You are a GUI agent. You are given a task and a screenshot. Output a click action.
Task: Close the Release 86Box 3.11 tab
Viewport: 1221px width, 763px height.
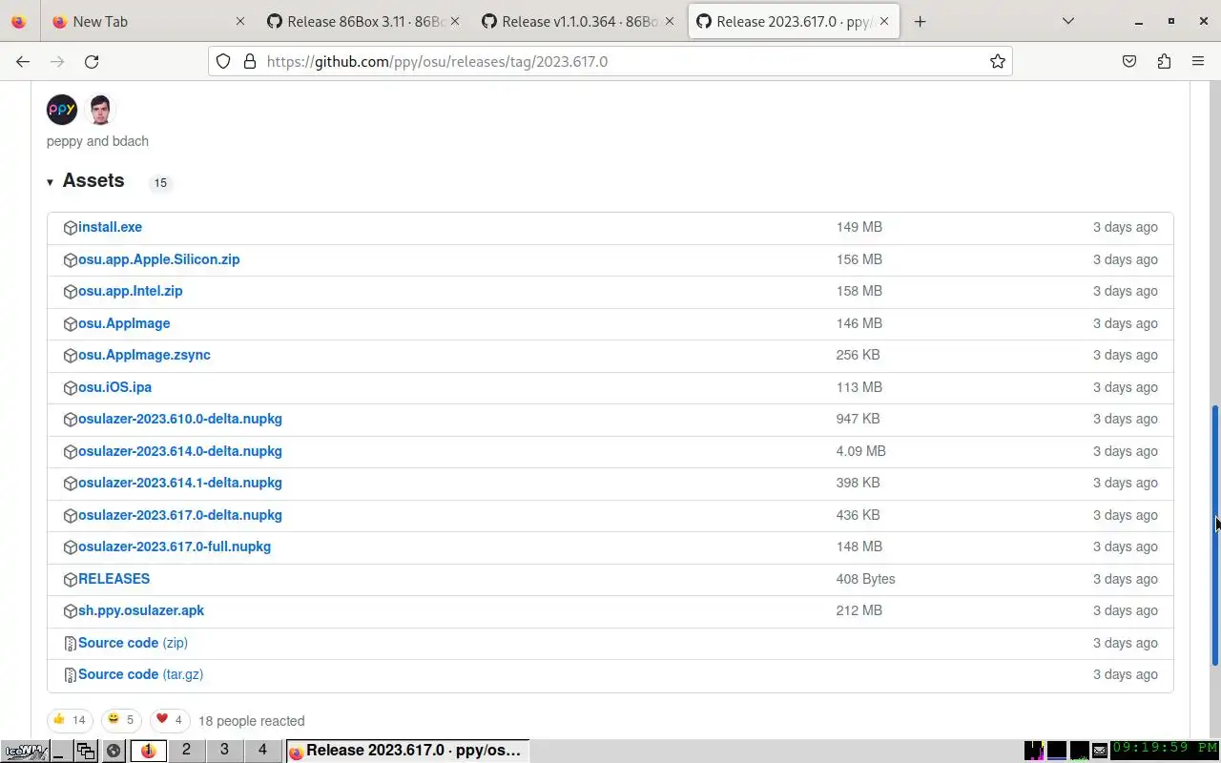(x=455, y=21)
